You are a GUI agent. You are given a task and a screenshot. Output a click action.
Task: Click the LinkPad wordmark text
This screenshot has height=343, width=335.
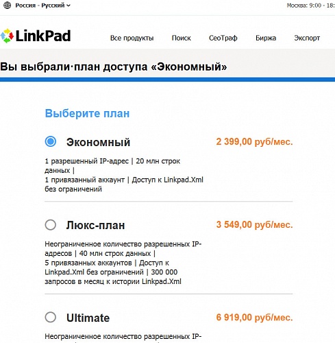tap(43, 36)
